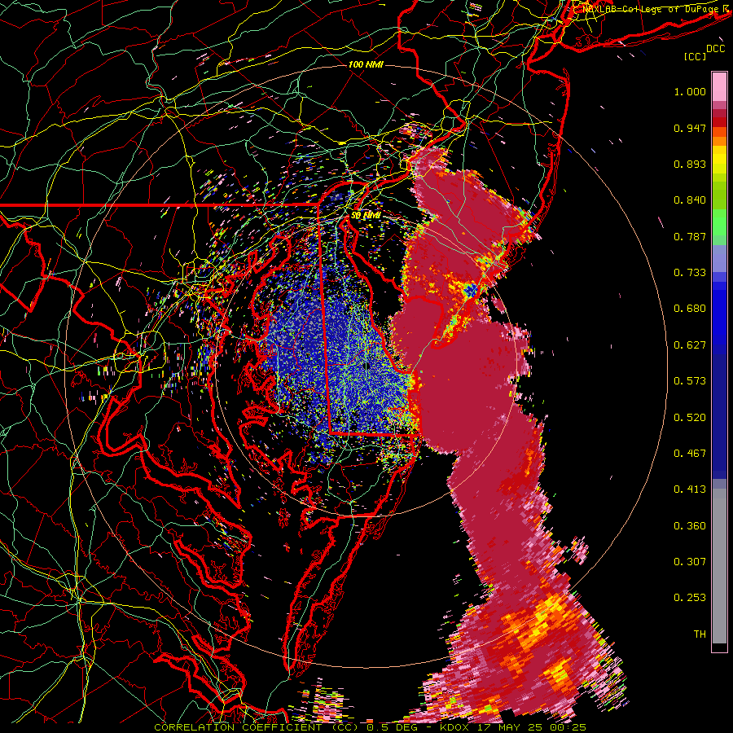Image resolution: width=733 pixels, height=733 pixels.
Task: Click the TH label on the scale
Action: coord(700,634)
